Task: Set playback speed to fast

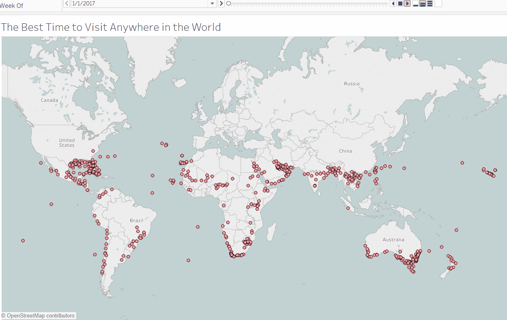Action: click(430, 4)
